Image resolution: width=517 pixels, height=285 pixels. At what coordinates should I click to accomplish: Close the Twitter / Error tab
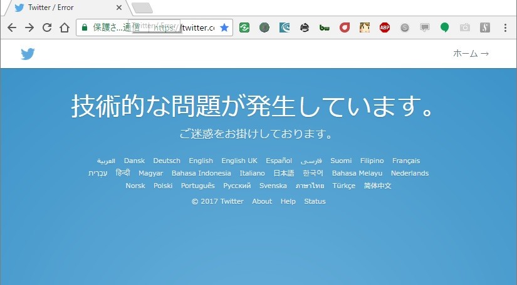click(x=120, y=8)
